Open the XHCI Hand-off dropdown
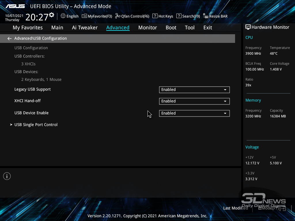The height and width of the screenshot is (221, 295). pyautogui.click(x=194, y=101)
